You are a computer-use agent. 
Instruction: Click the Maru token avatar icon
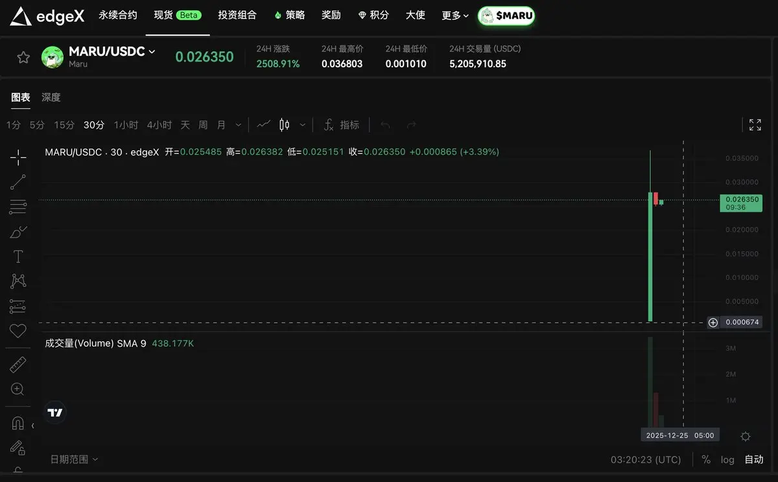52,57
